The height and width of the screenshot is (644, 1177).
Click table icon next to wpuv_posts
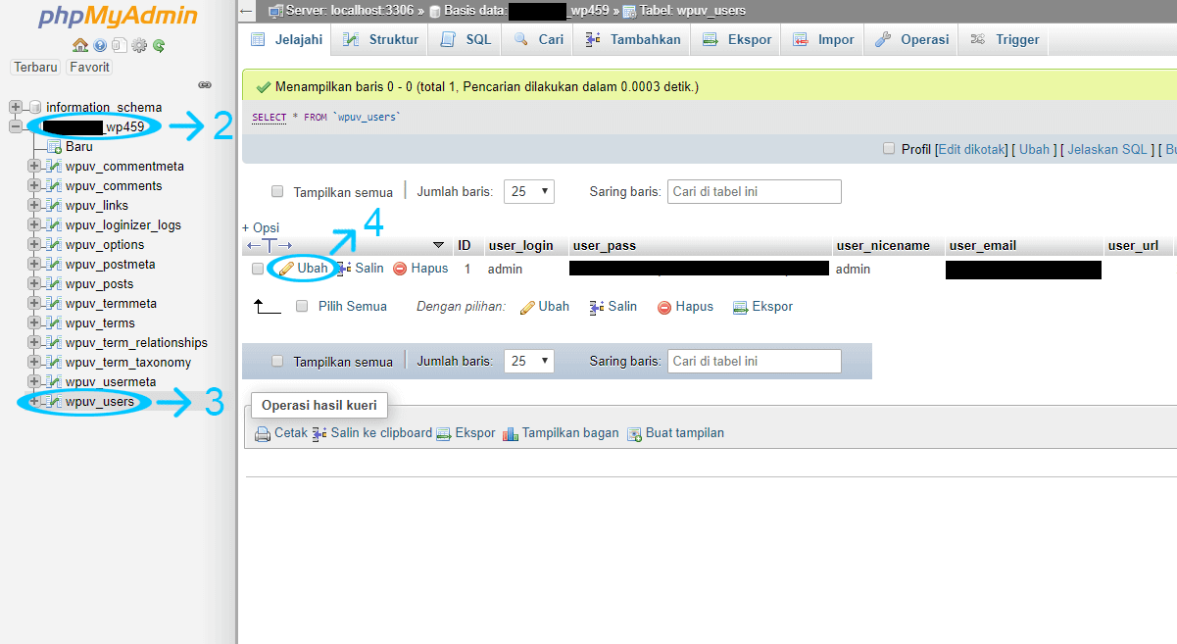pos(54,283)
